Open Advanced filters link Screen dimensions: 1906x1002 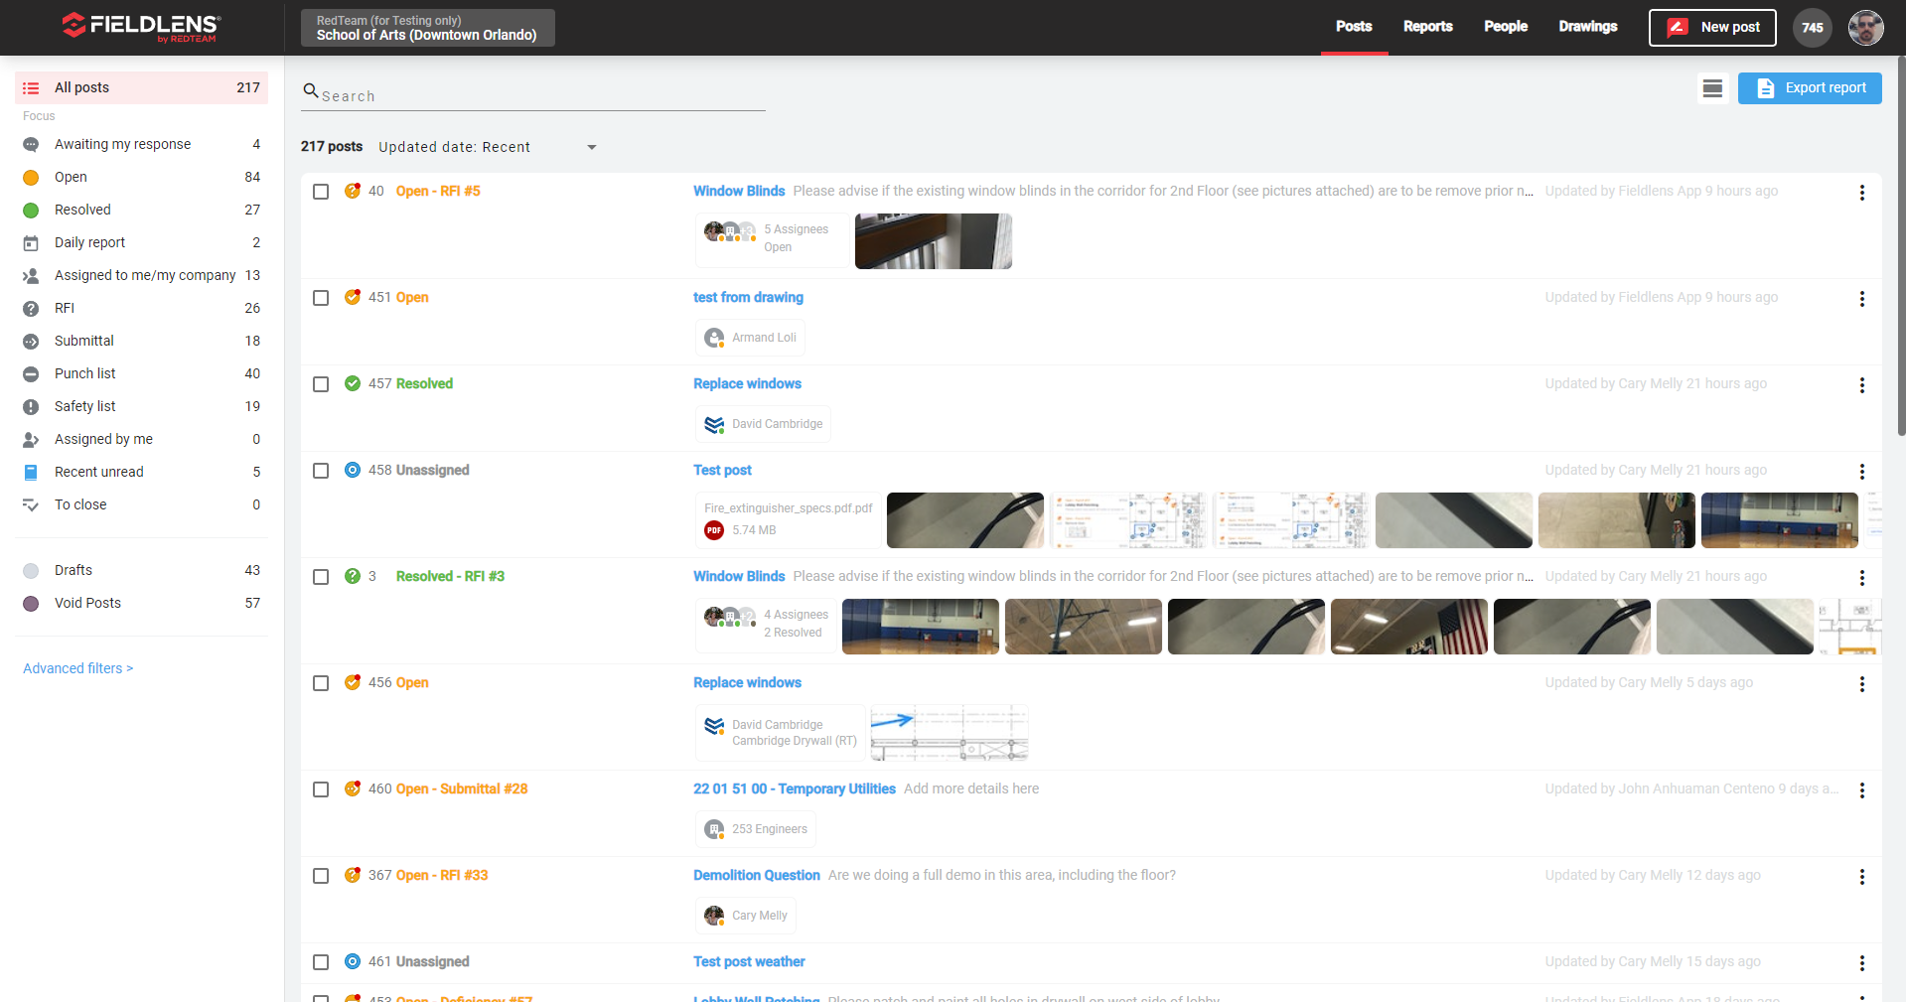point(77,667)
